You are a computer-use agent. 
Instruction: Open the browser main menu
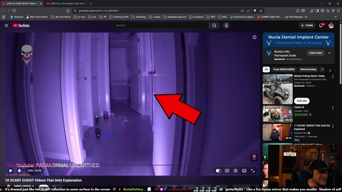(339, 11)
